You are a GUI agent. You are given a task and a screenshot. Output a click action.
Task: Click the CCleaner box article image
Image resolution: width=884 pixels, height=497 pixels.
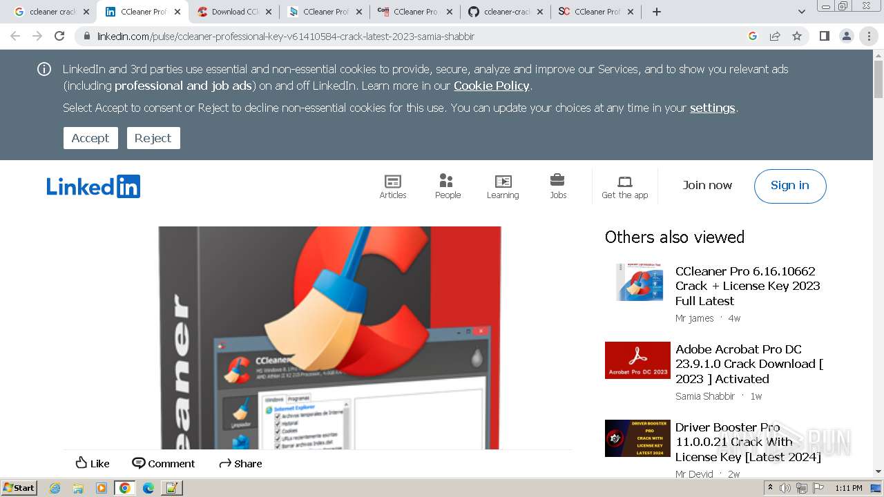[x=330, y=338]
